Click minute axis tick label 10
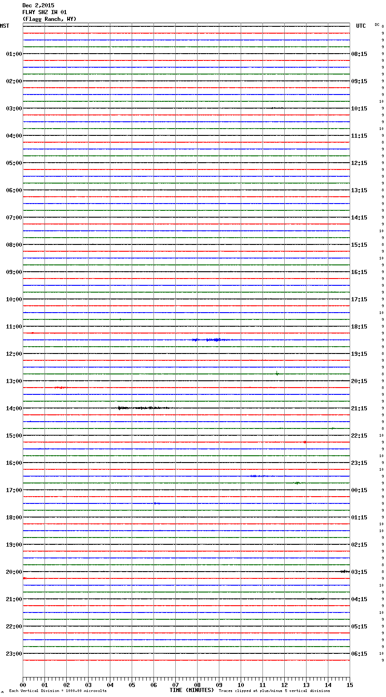 tap(241, 685)
